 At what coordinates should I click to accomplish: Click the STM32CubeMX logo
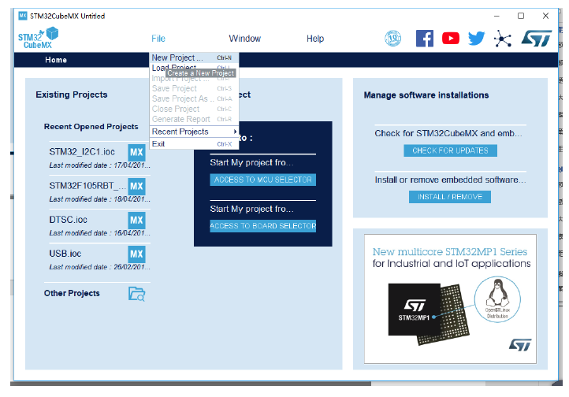(38, 38)
